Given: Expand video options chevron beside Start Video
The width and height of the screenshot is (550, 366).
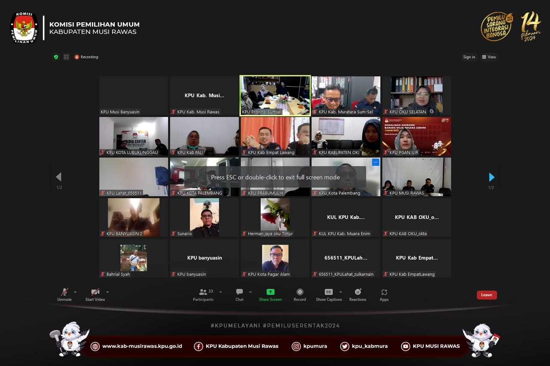Looking at the screenshot, I should click(107, 292).
